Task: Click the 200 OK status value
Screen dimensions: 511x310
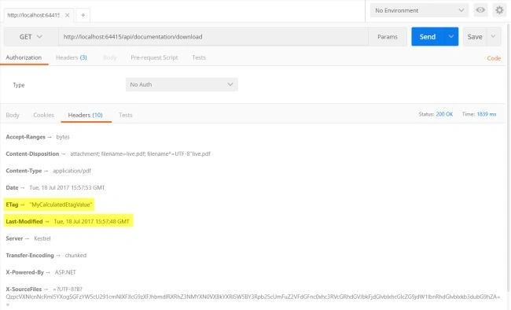Action: pyautogui.click(x=444, y=114)
